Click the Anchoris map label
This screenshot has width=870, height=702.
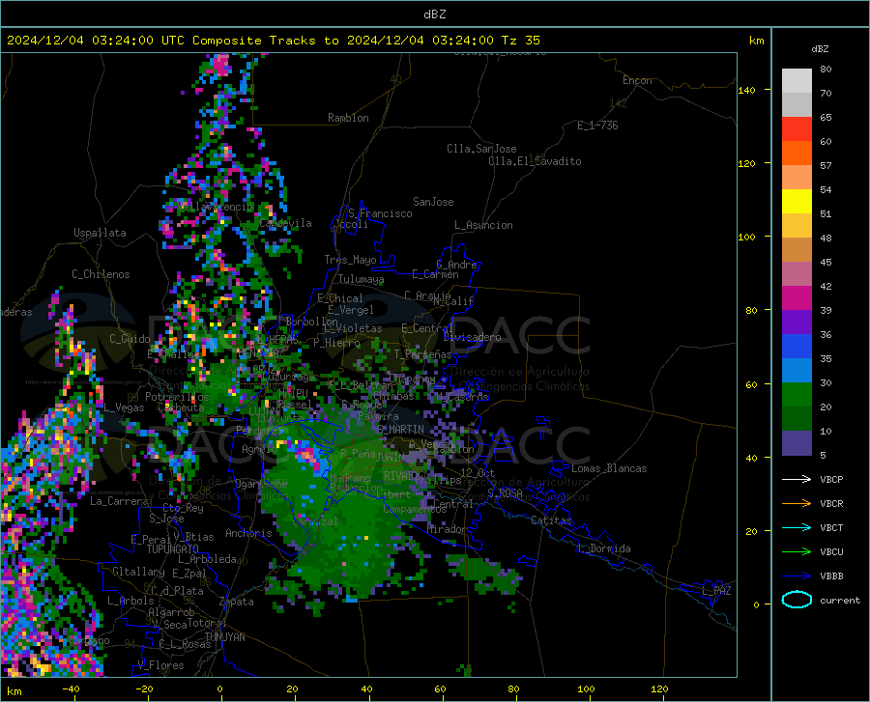pos(248,533)
